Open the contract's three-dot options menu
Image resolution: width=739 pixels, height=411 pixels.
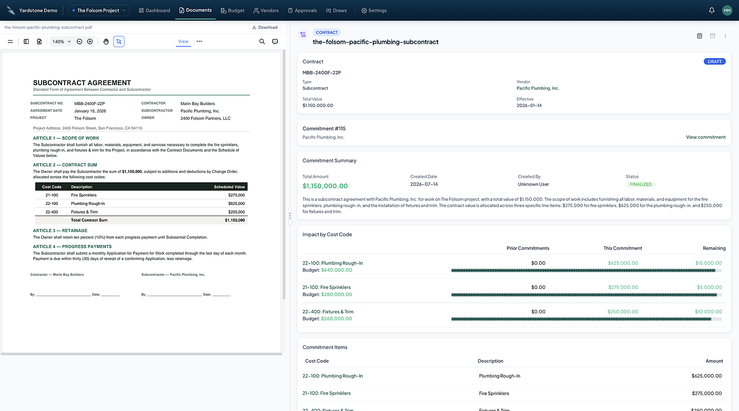(725, 36)
